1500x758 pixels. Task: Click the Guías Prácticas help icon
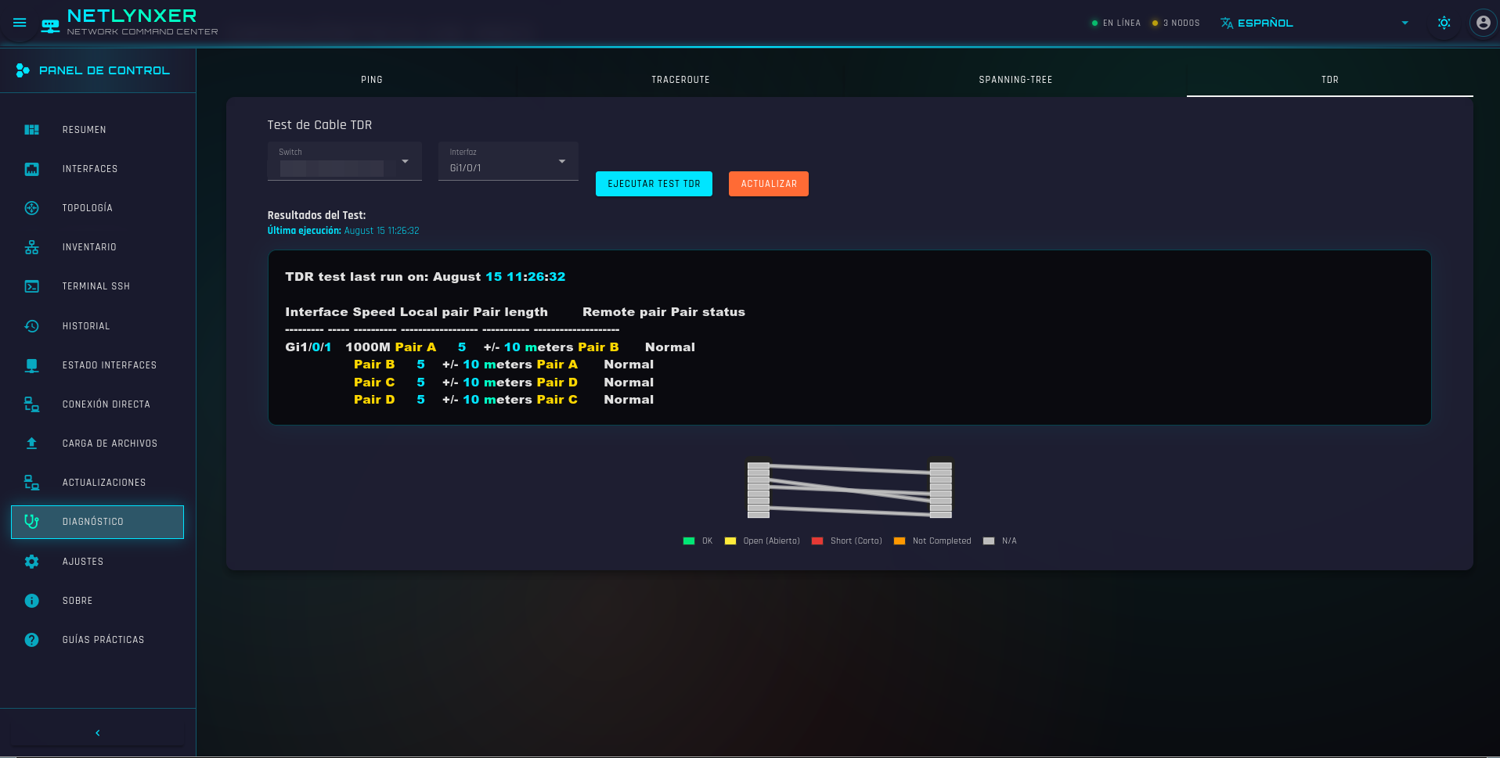click(x=31, y=640)
